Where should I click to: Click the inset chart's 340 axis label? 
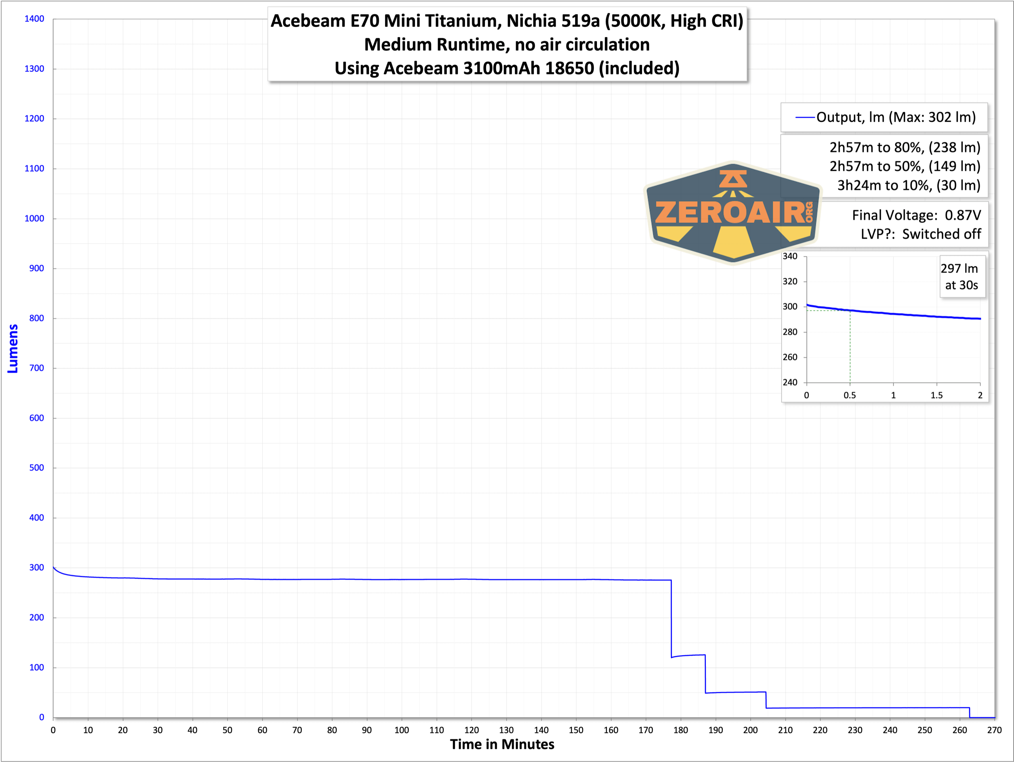(x=789, y=256)
